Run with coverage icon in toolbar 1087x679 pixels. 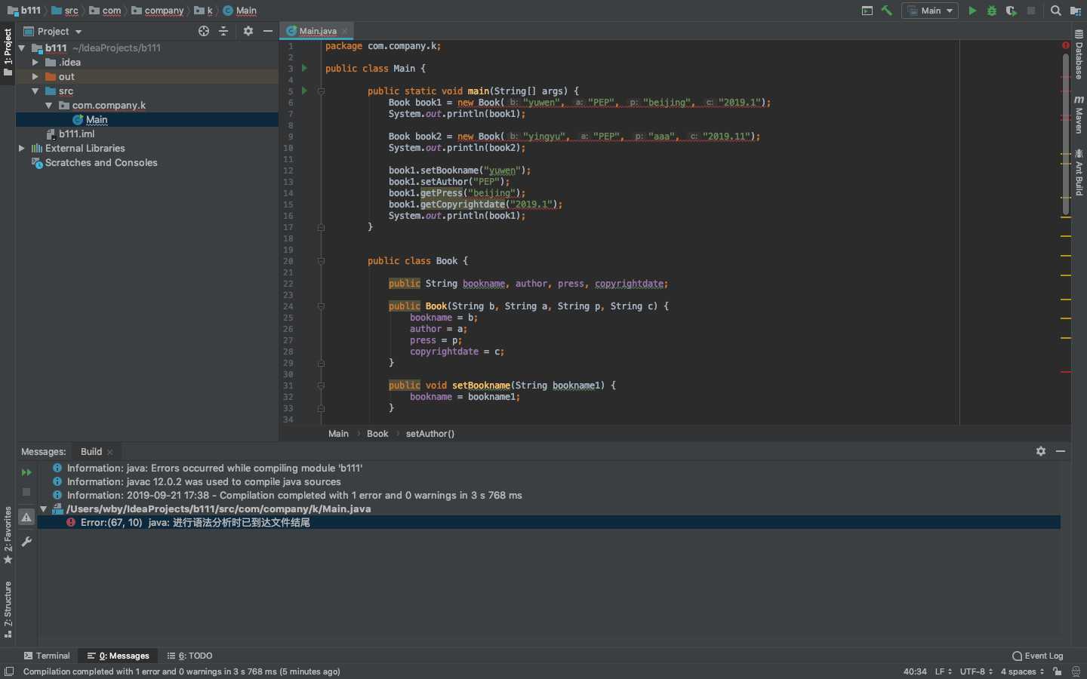click(1012, 11)
